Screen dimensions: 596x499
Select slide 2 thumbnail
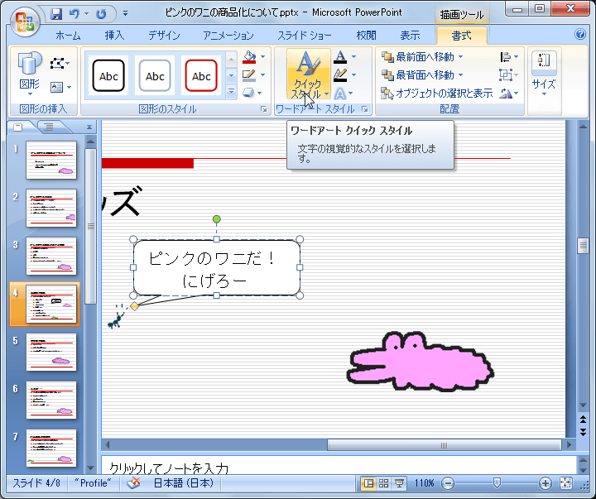[x=51, y=209]
